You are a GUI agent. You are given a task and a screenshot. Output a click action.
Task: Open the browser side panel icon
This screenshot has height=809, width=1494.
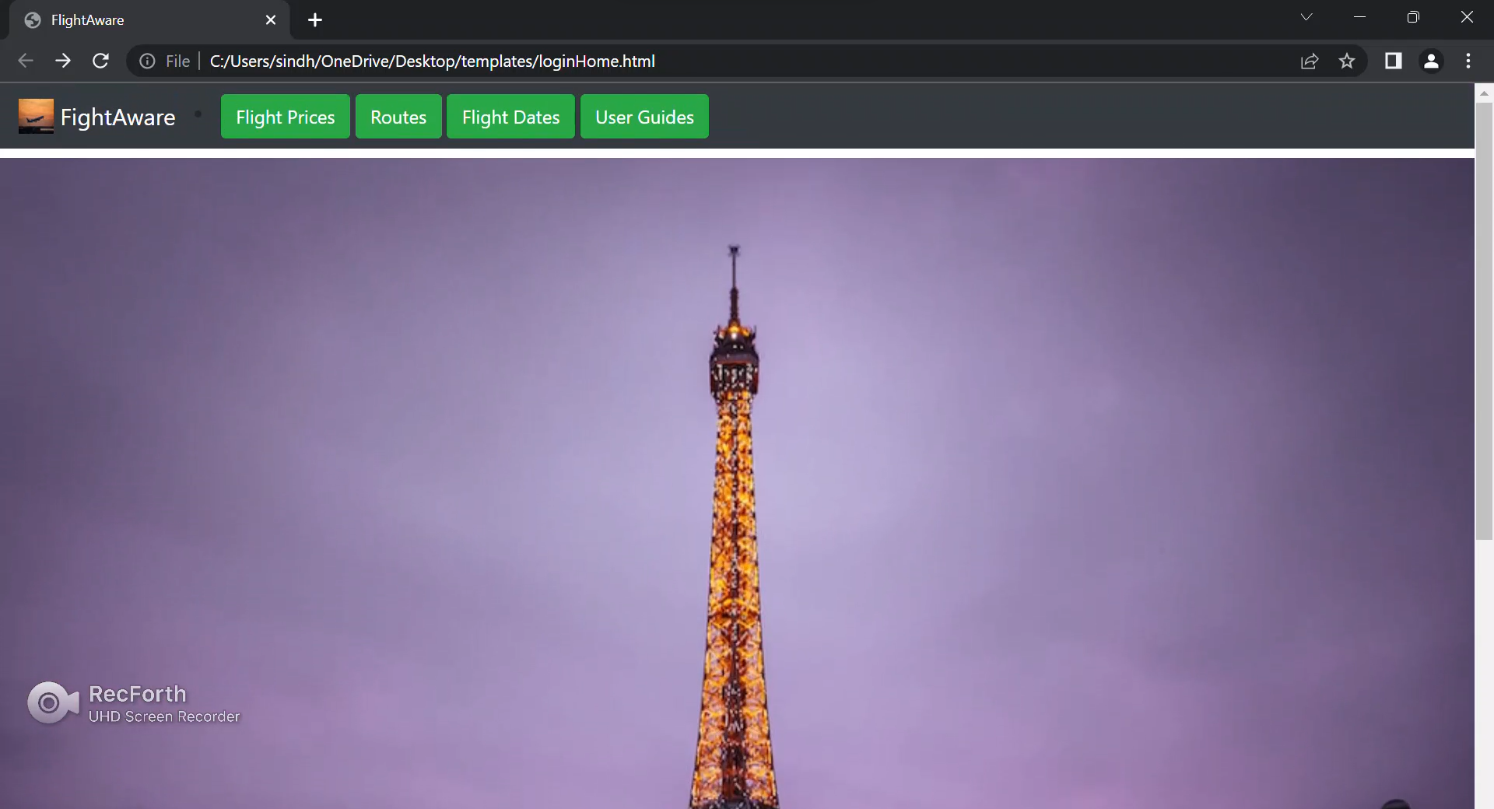[x=1393, y=61]
